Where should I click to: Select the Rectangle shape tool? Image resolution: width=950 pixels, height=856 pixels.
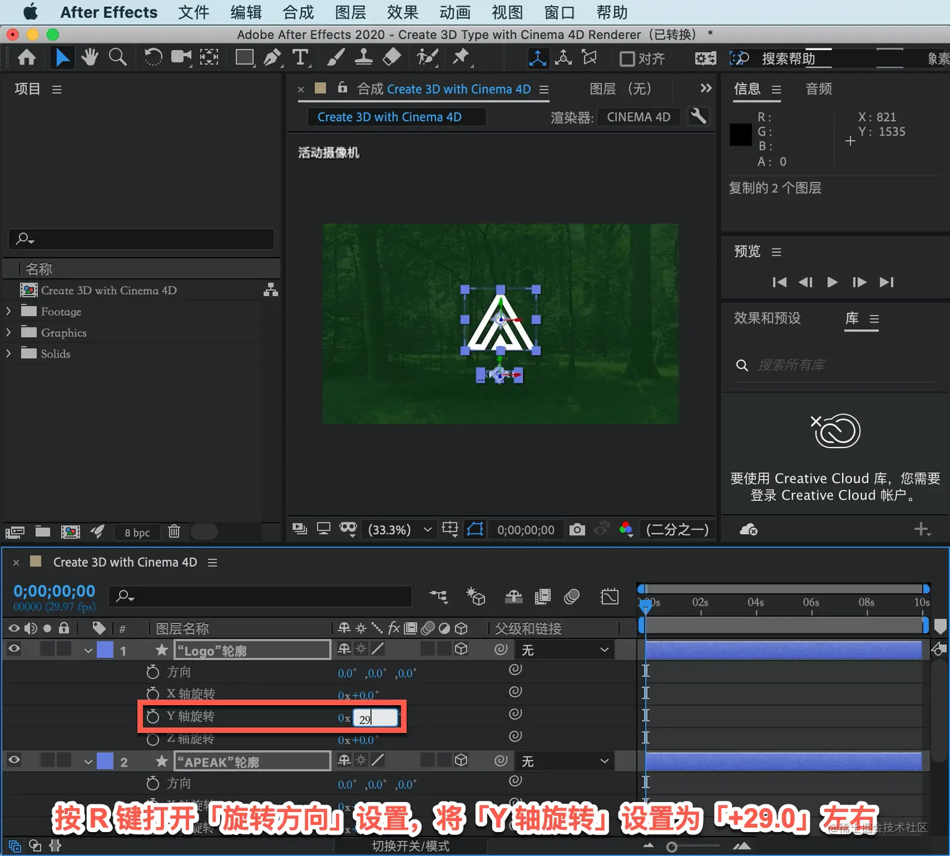[244, 58]
